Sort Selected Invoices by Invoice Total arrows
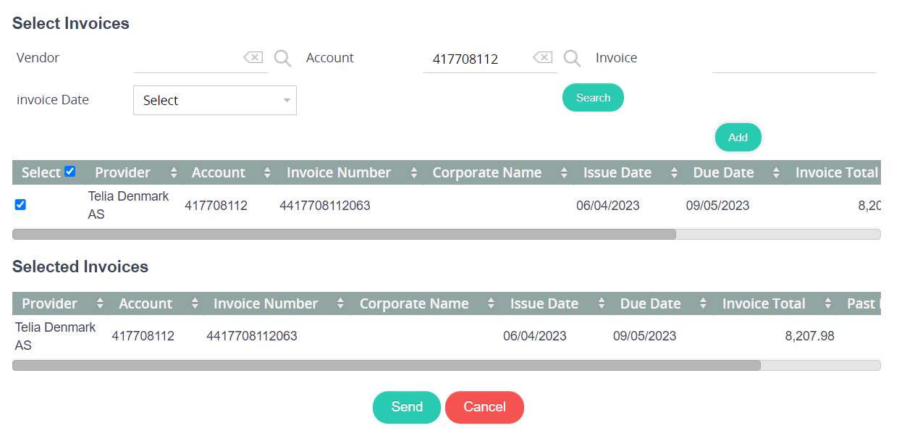915x436 pixels. 827,304
